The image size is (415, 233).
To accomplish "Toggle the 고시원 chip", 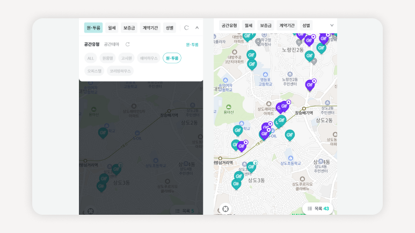I will click(x=126, y=58).
